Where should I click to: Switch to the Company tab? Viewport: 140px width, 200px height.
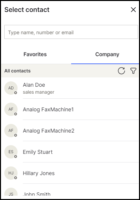(x=107, y=54)
